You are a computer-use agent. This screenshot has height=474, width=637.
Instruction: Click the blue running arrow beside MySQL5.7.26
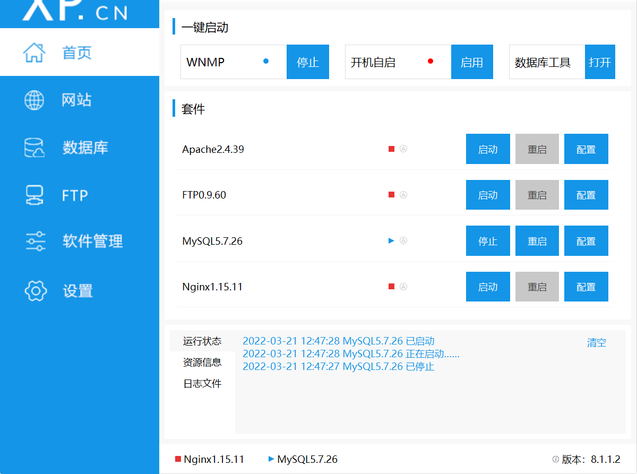[x=391, y=241]
